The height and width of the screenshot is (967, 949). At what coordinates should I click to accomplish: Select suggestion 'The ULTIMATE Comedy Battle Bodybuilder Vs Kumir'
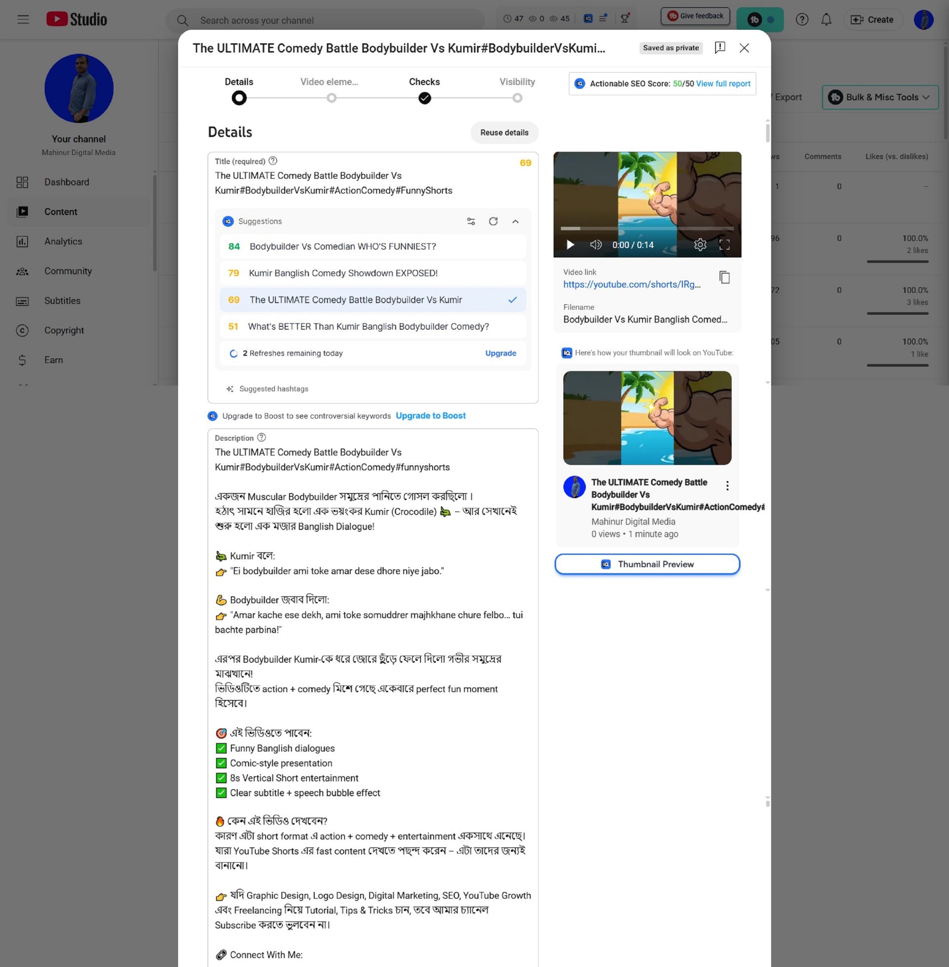point(373,300)
